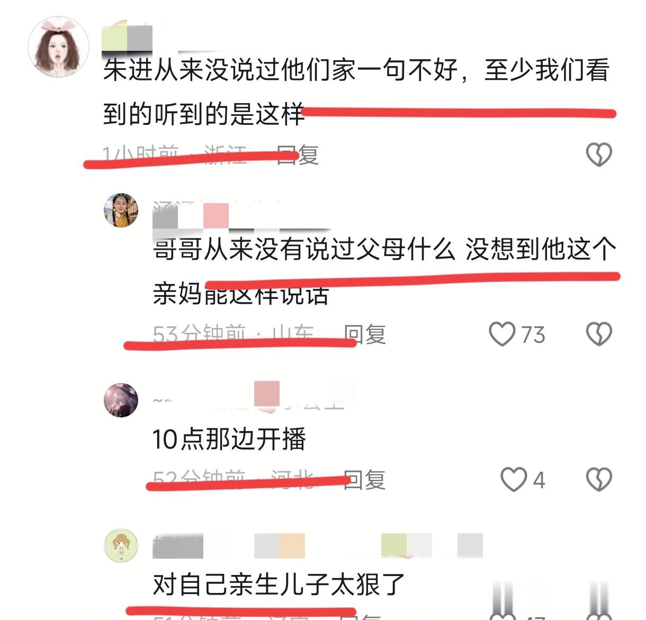Open the blurred username above 对自己亲生儿子太狠了

pyautogui.click(x=318, y=545)
